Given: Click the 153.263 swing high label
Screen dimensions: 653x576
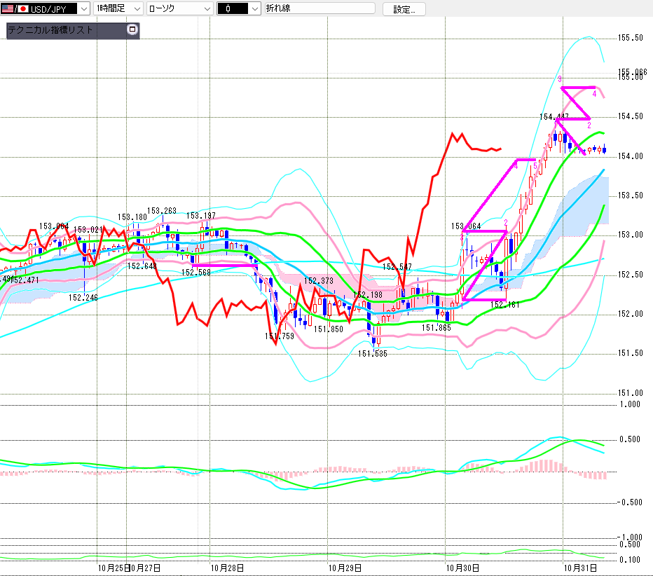Looking at the screenshot, I should click(x=161, y=210).
